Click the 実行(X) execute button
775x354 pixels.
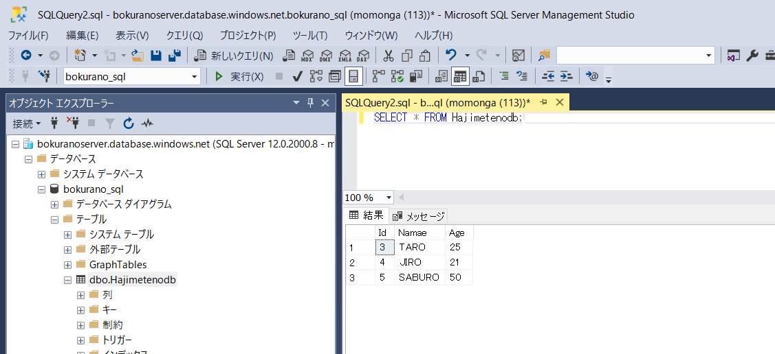tap(240, 76)
